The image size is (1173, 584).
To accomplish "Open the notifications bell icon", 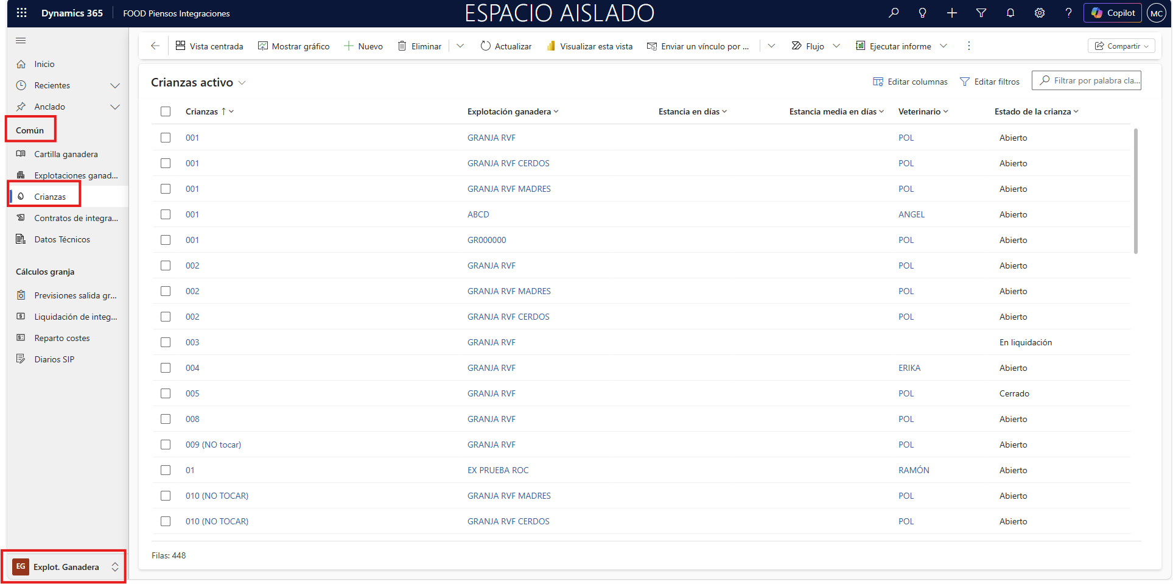I will (1010, 13).
